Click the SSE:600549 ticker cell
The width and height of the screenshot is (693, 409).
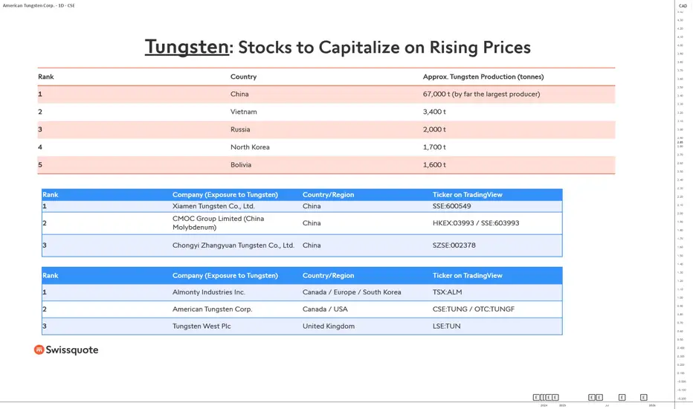coord(452,206)
